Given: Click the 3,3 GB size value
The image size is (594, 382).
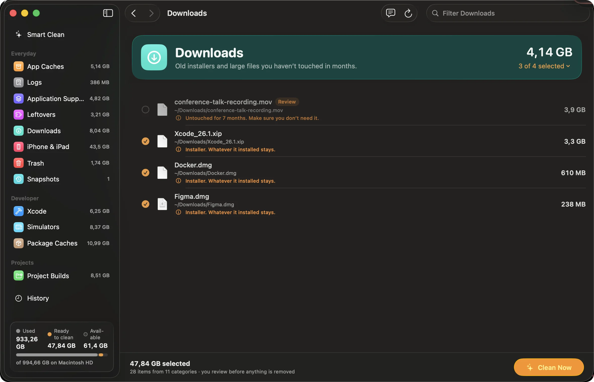Looking at the screenshot, I should pos(575,141).
